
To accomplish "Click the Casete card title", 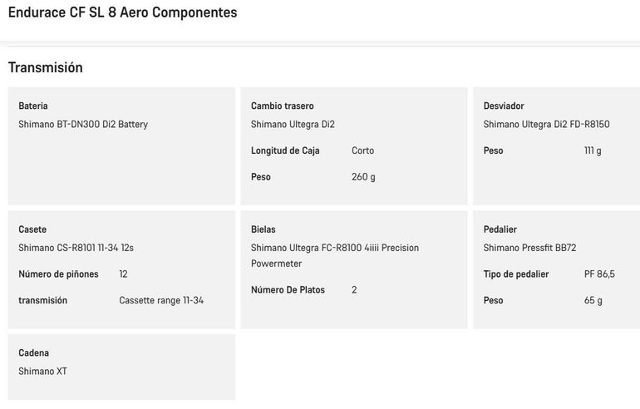I will [32, 229].
